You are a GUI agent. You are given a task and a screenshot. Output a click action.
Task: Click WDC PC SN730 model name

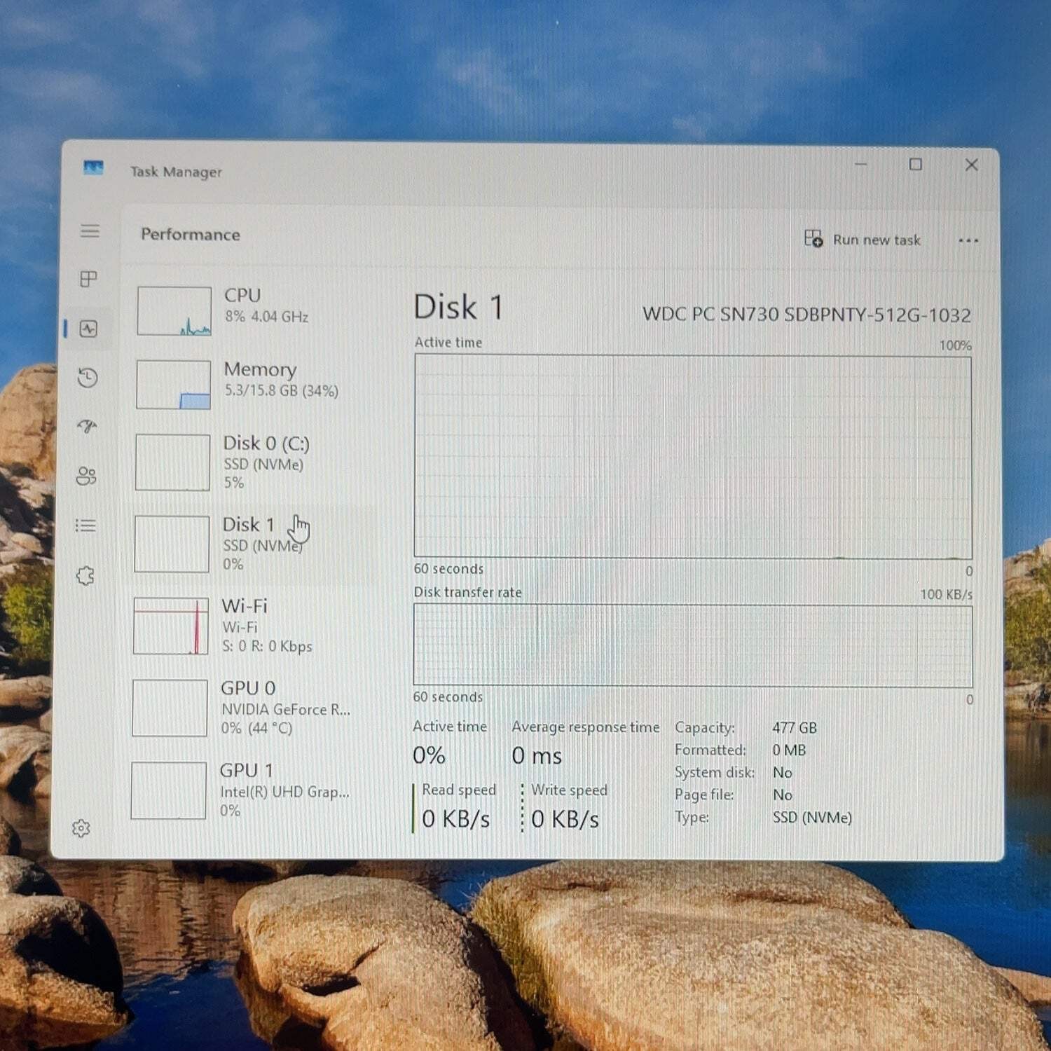pos(806,315)
